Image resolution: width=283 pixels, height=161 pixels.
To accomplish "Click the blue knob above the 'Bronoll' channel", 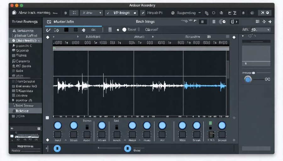I will tap(222, 126).
